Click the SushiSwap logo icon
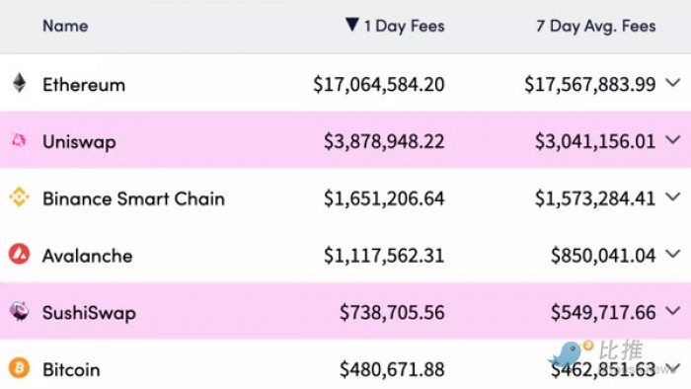The height and width of the screenshot is (389, 691). click(x=19, y=311)
